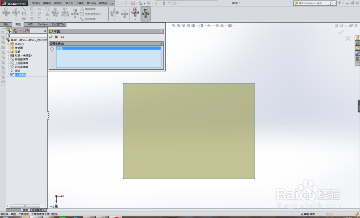
Task: Open the 视图(V) menu
Action: 58,3
